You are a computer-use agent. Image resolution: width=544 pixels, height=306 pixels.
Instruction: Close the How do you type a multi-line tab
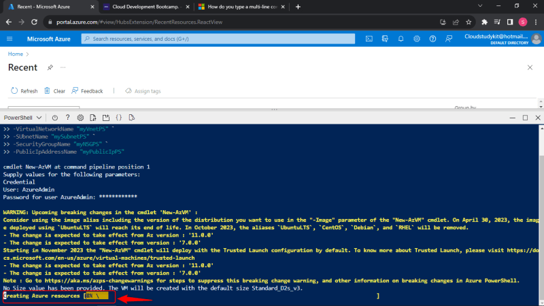[283, 7]
